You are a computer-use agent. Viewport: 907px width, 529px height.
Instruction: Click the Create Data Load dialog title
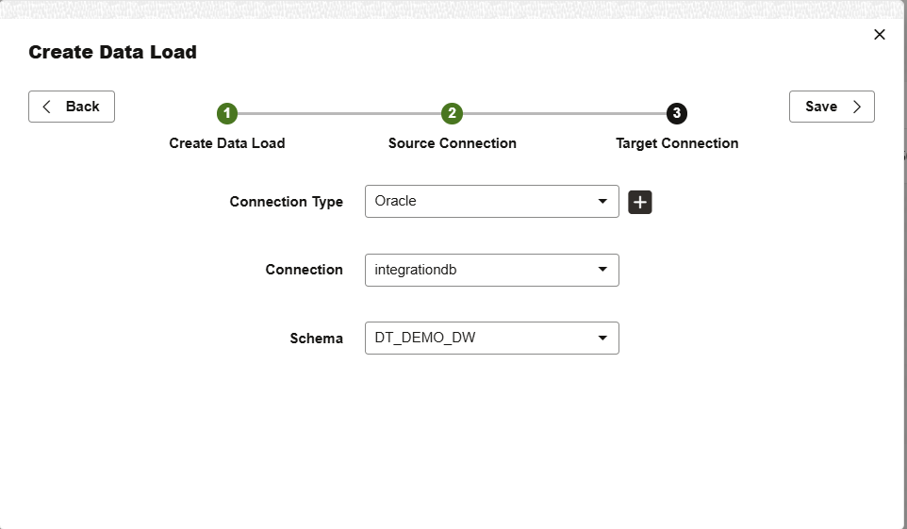(112, 52)
